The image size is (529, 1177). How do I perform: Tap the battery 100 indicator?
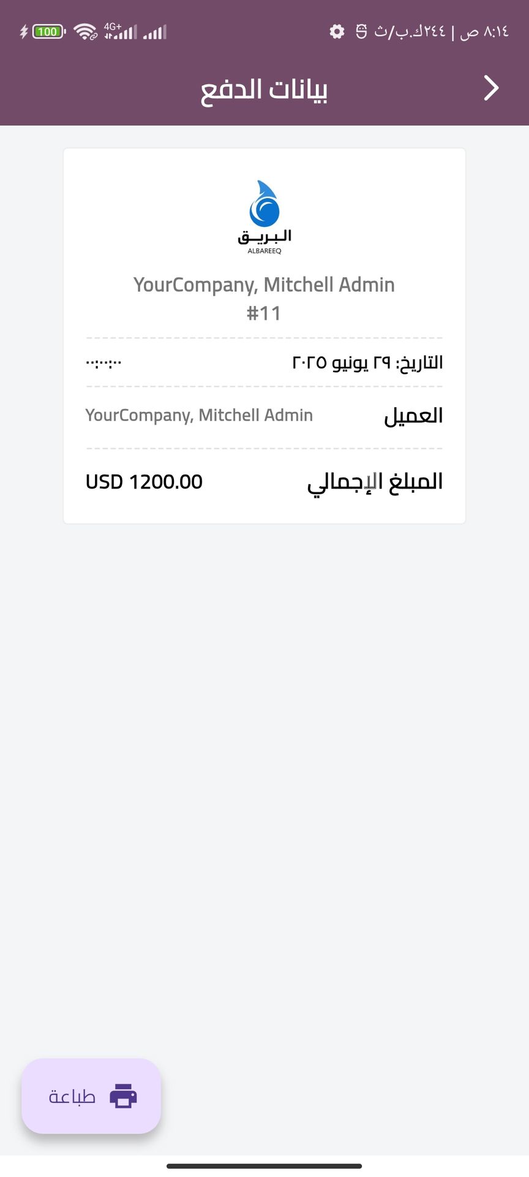48,31
